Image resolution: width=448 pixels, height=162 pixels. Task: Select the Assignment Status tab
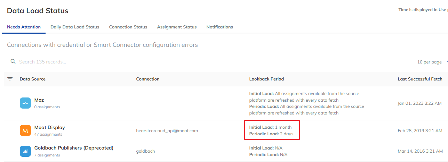[177, 27]
